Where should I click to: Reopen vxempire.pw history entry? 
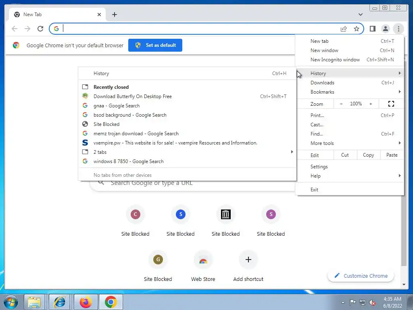pos(187,142)
